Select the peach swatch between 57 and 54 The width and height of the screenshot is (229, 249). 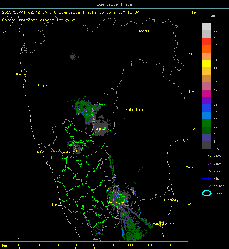point(207,56)
